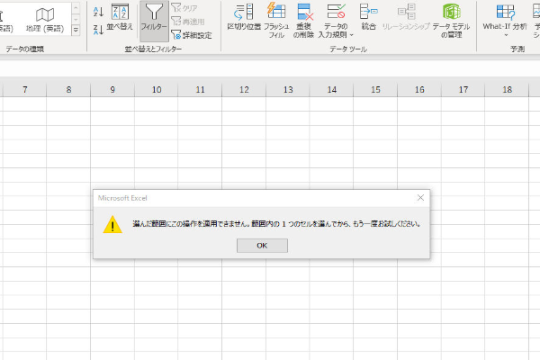Expand the data types gallery more arrow
This screenshot has width=540, height=360.
pyautogui.click(x=75, y=30)
